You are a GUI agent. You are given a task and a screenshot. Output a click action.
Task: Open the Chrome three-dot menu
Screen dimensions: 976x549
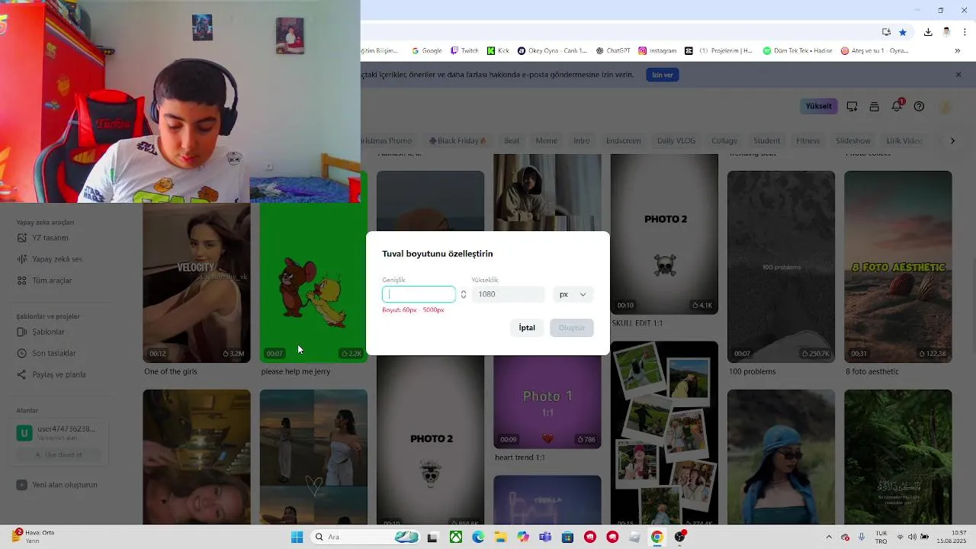(x=965, y=32)
